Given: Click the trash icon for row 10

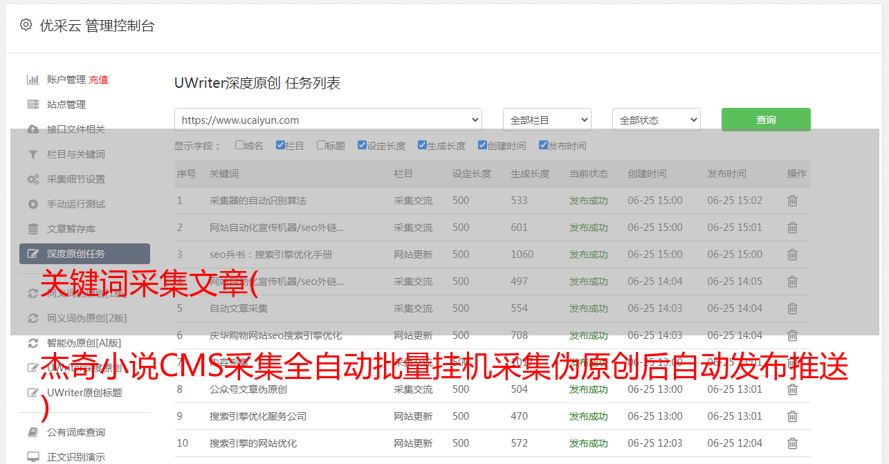Looking at the screenshot, I should pyautogui.click(x=792, y=443).
